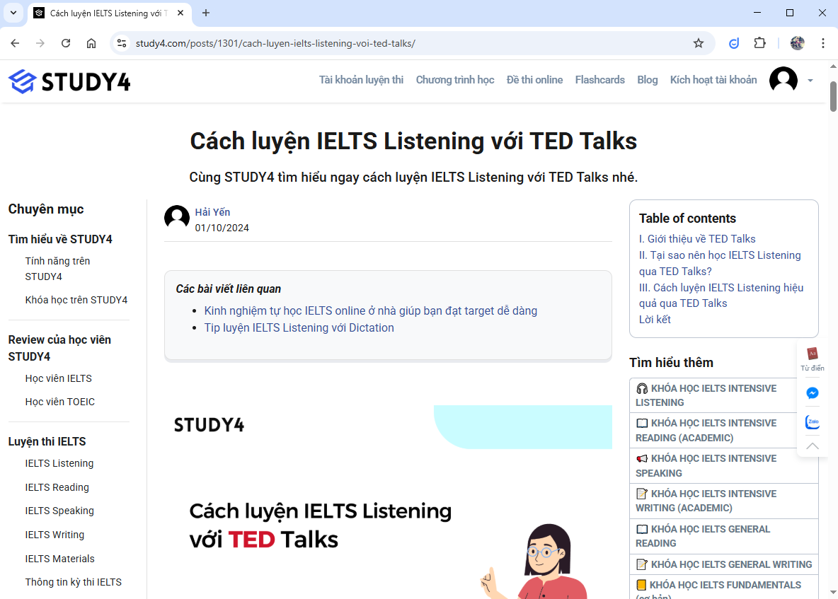Open Đề thi online menu
The height and width of the screenshot is (599, 838).
point(534,80)
